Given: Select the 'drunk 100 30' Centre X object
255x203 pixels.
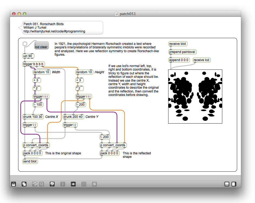Looking at the screenshot, I should point(33,117).
